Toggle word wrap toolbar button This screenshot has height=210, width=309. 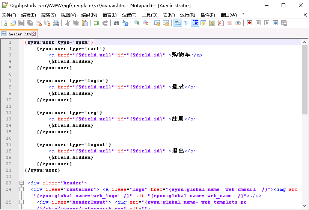click(x=178, y=23)
